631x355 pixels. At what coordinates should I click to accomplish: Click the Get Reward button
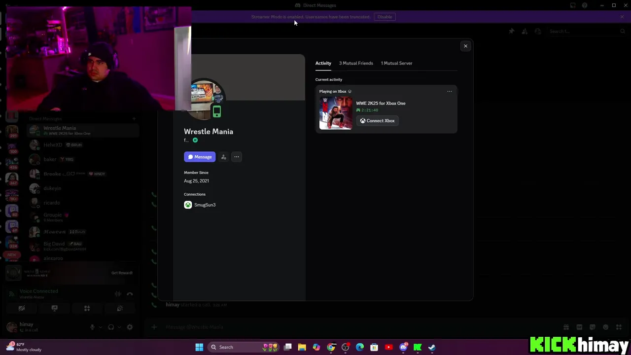coord(122,273)
